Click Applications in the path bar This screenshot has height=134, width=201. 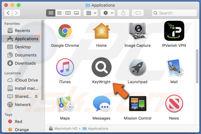95,128
